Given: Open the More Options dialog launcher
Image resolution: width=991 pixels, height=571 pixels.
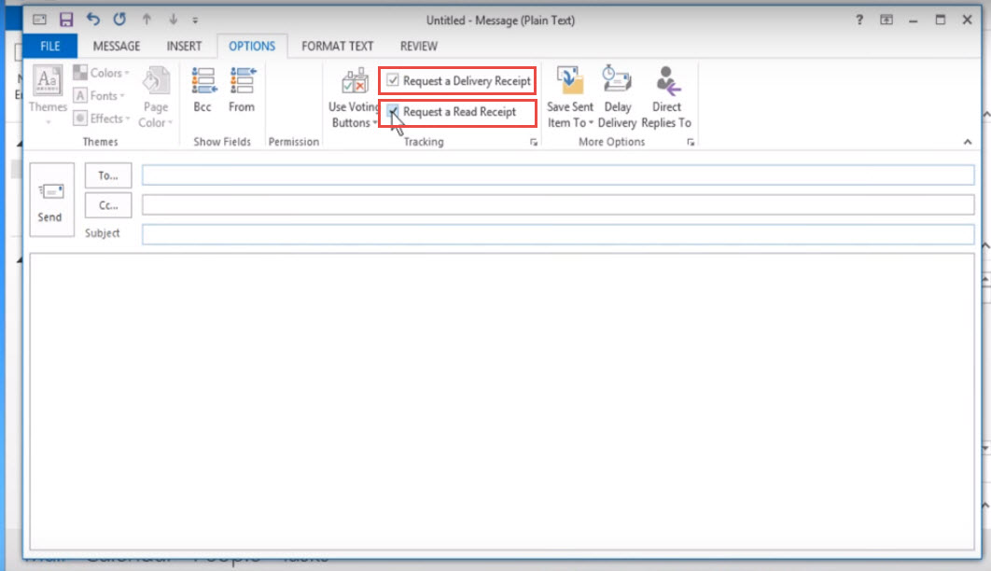Looking at the screenshot, I should click(691, 142).
